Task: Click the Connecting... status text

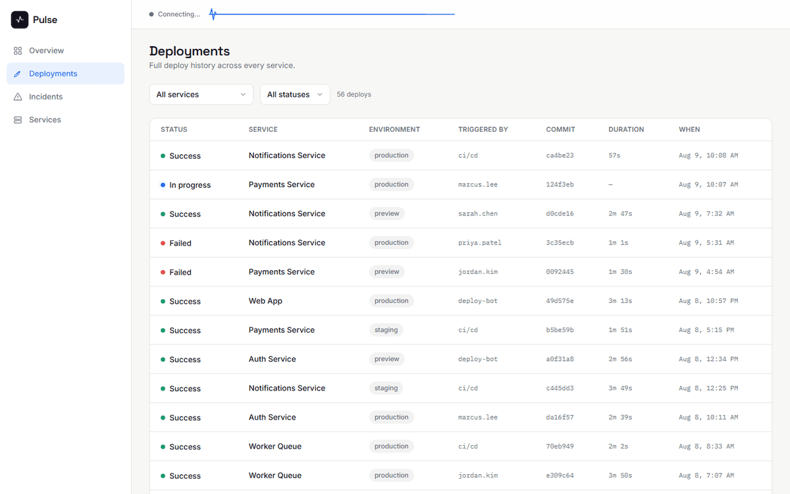Action: (x=179, y=14)
